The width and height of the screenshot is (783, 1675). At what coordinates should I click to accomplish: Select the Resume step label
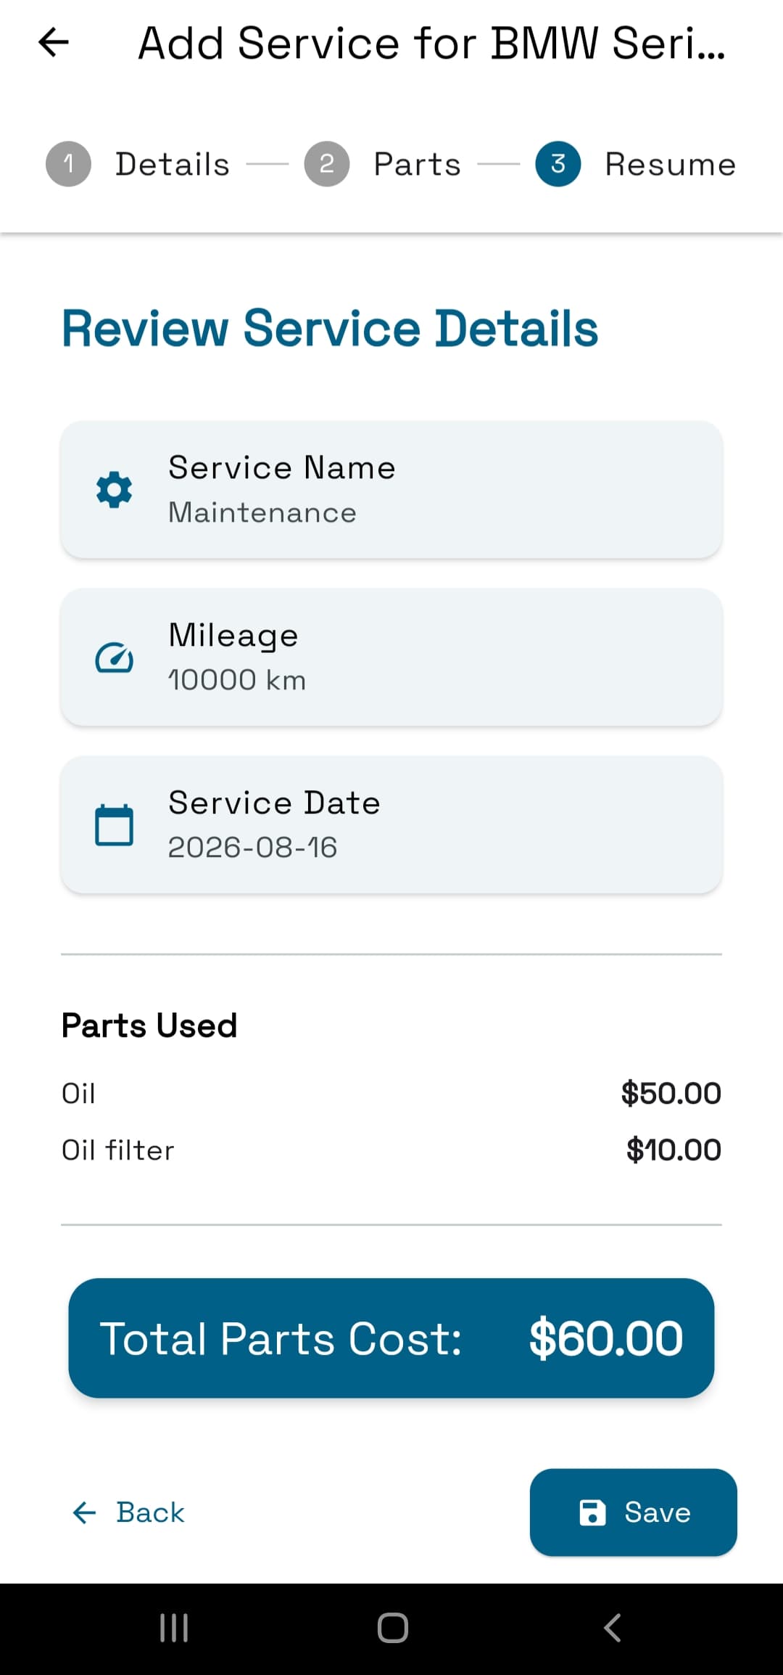(671, 165)
